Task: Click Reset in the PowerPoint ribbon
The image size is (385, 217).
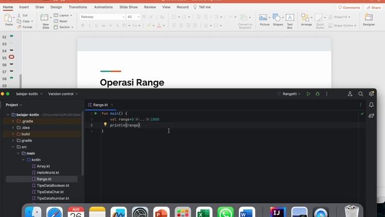Action: [x=61, y=21]
